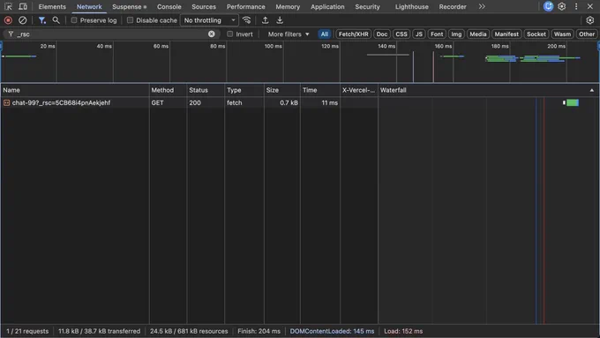Show more DevTools tabs with the chevrons
Screen dimensions: 600x338
tap(482, 6)
